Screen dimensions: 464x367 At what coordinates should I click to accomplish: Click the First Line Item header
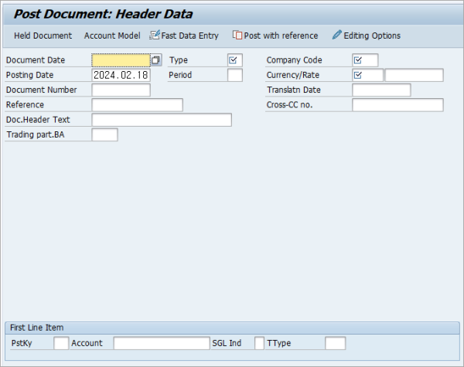36,328
